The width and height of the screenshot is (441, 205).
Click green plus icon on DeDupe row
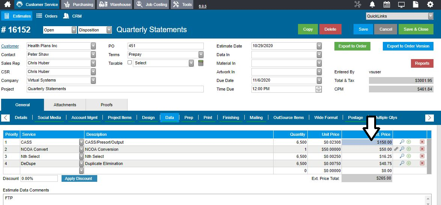(409, 163)
